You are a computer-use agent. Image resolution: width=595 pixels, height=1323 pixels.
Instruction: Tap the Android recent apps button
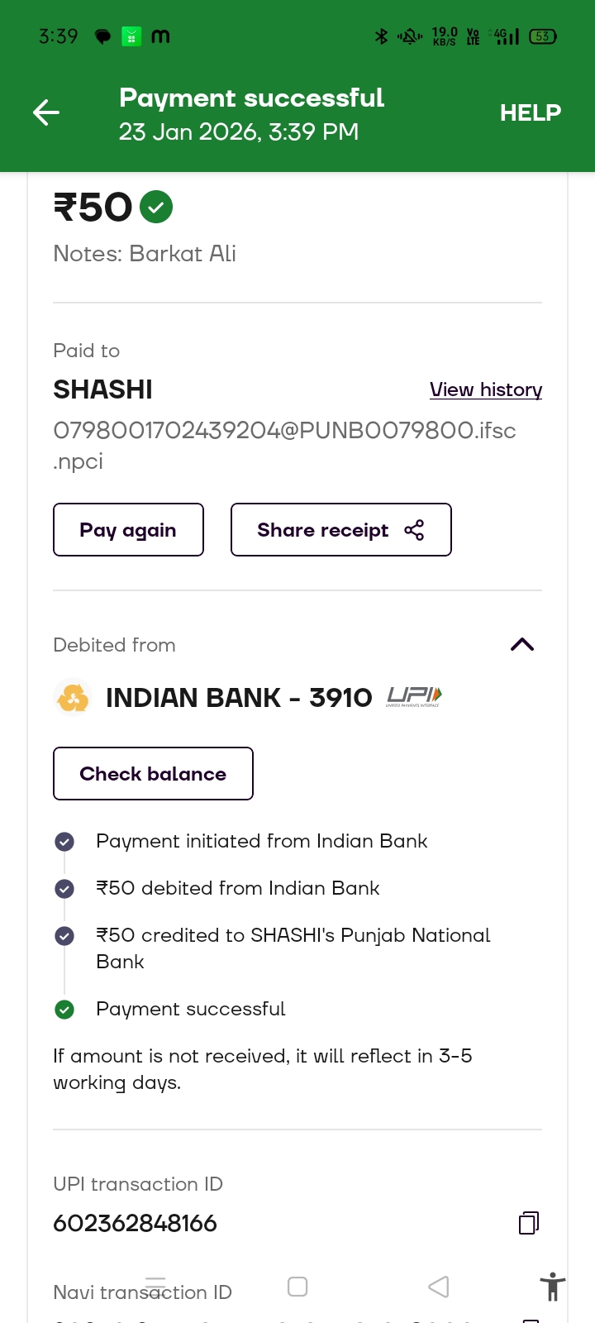(x=155, y=1287)
